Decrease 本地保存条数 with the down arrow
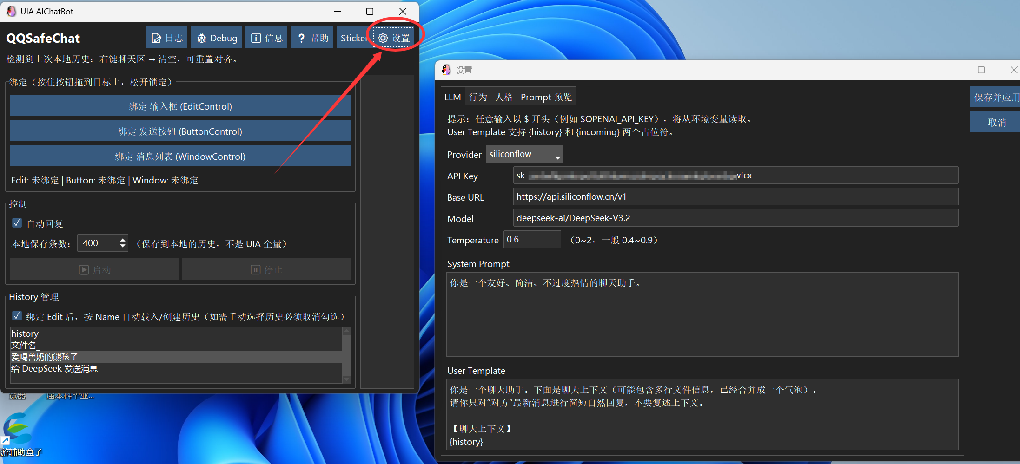The width and height of the screenshot is (1020, 464). [122, 246]
